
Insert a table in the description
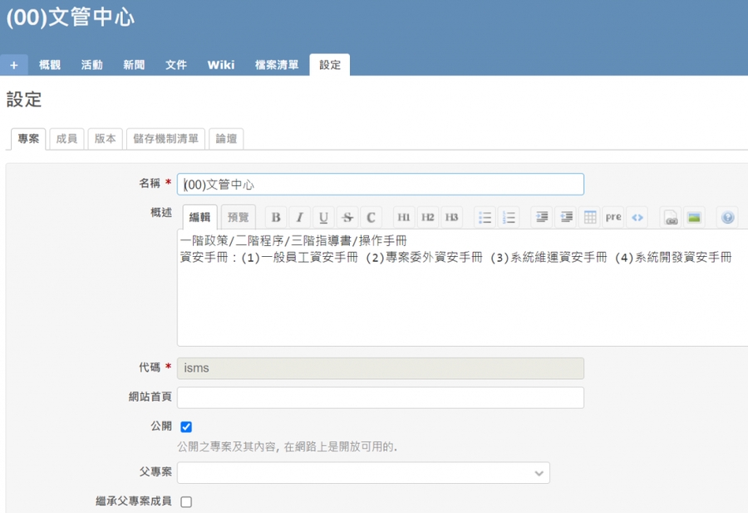click(590, 217)
